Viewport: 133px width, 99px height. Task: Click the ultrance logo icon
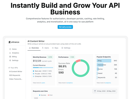pos(10,42)
